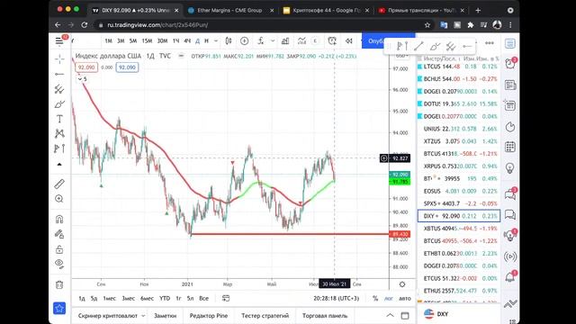Select the DOTUS row in the watchlist
The height and width of the screenshot is (324, 576).
click(459, 104)
